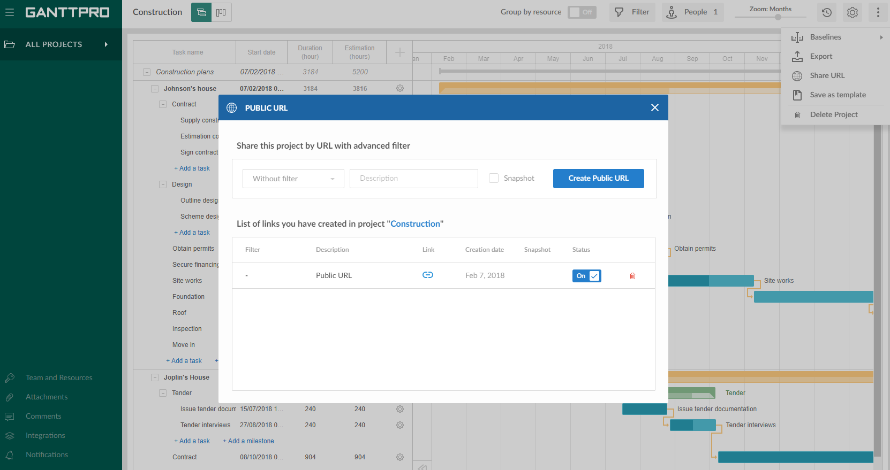This screenshot has width=890, height=470.
Task: Open settings gear for Johnson's house row
Action: [400, 88]
